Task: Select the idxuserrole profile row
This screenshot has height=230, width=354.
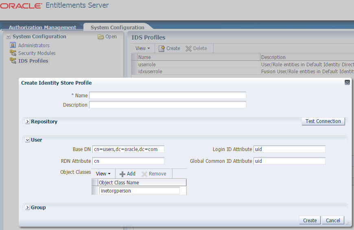Action: click(243, 71)
